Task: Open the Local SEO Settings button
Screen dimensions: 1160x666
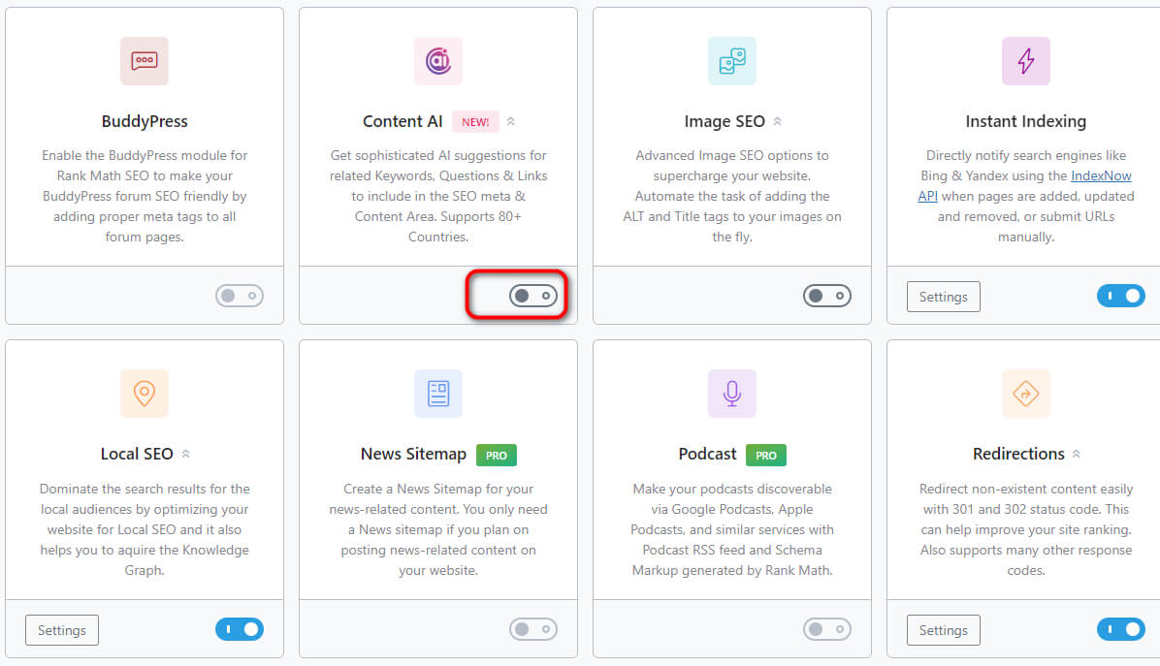Action: click(62, 630)
